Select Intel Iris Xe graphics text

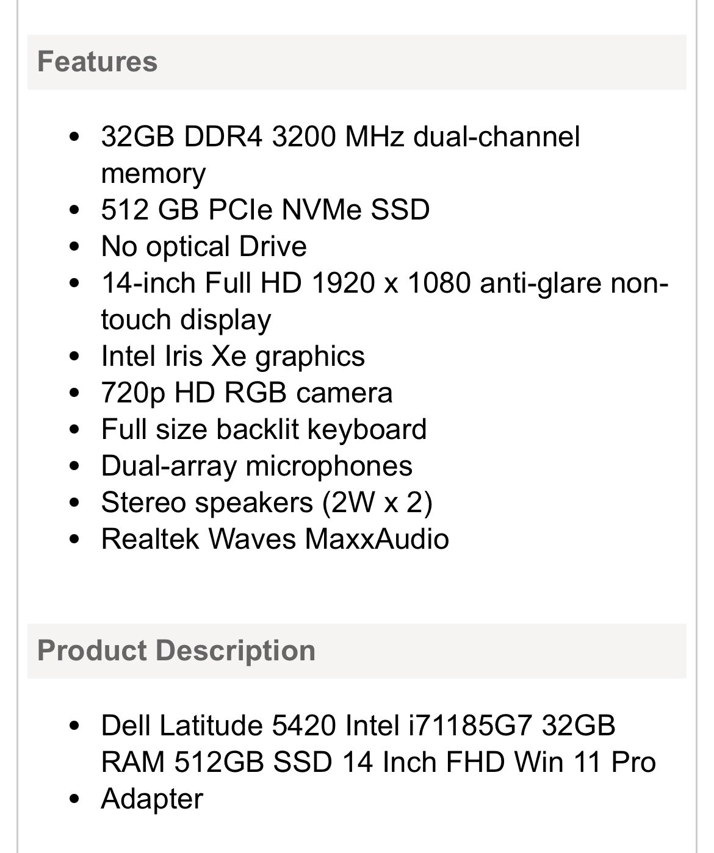[x=233, y=356]
